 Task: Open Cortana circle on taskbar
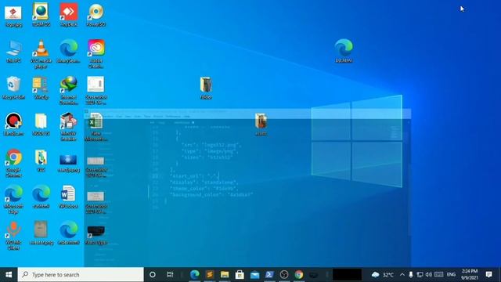coord(153,275)
